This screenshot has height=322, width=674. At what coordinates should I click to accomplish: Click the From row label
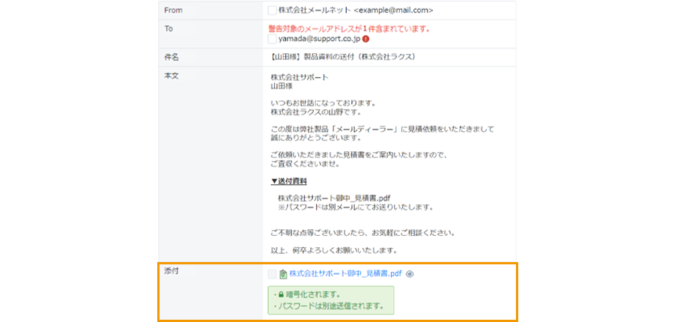coord(173,10)
